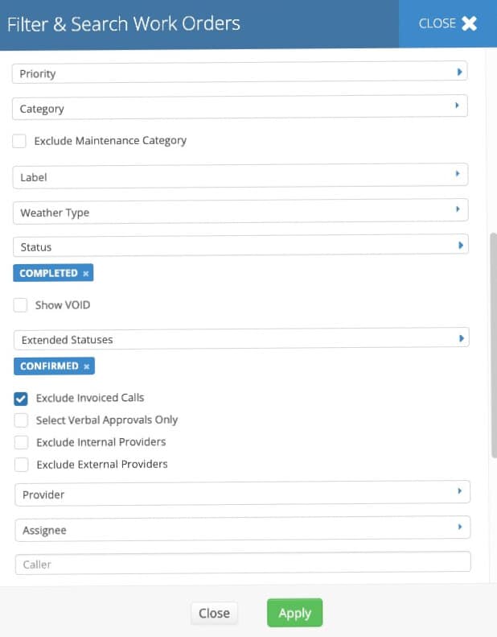Image resolution: width=497 pixels, height=637 pixels.
Task: Open the Provider dropdown
Action: (x=241, y=494)
